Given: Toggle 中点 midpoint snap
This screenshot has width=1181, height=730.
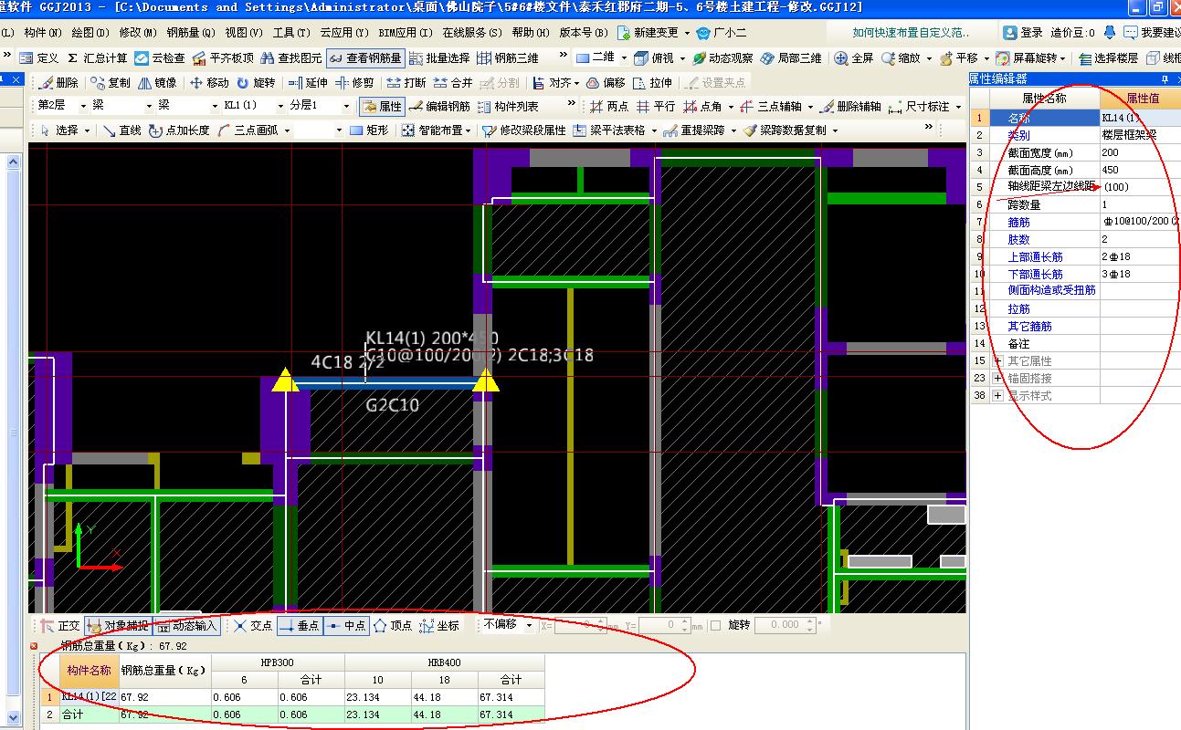Looking at the screenshot, I should point(346,625).
